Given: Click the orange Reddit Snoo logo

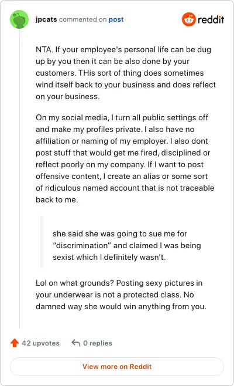Looking at the screenshot, I should point(188,19).
